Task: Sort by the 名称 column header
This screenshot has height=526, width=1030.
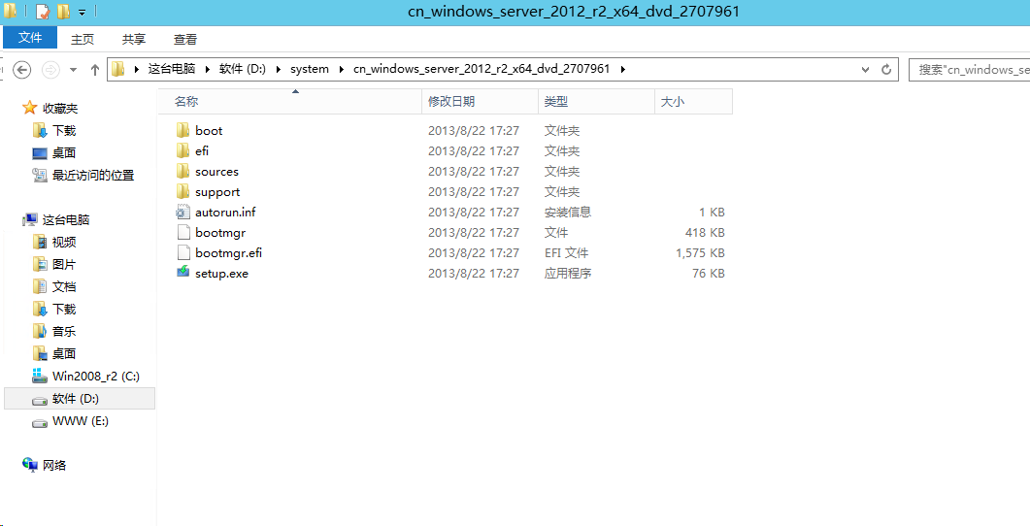Action: [x=289, y=102]
